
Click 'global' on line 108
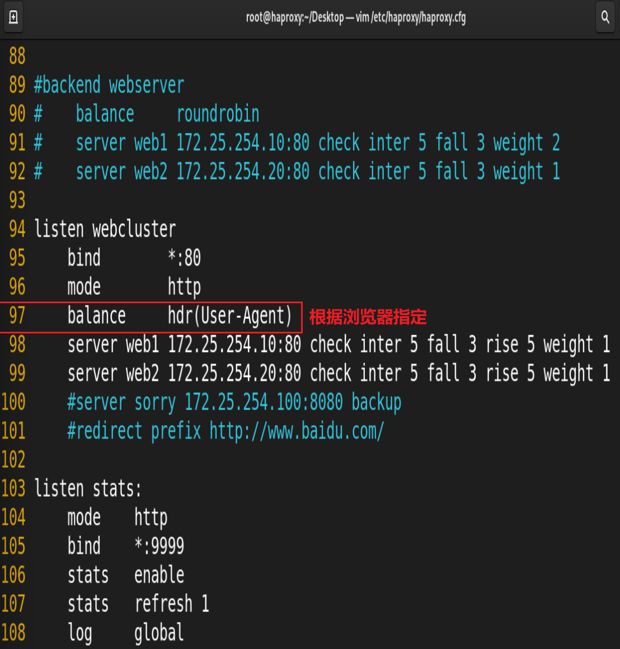(x=159, y=634)
